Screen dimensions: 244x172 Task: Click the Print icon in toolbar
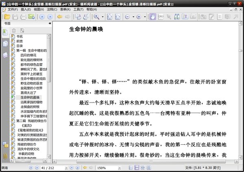pos(23,17)
